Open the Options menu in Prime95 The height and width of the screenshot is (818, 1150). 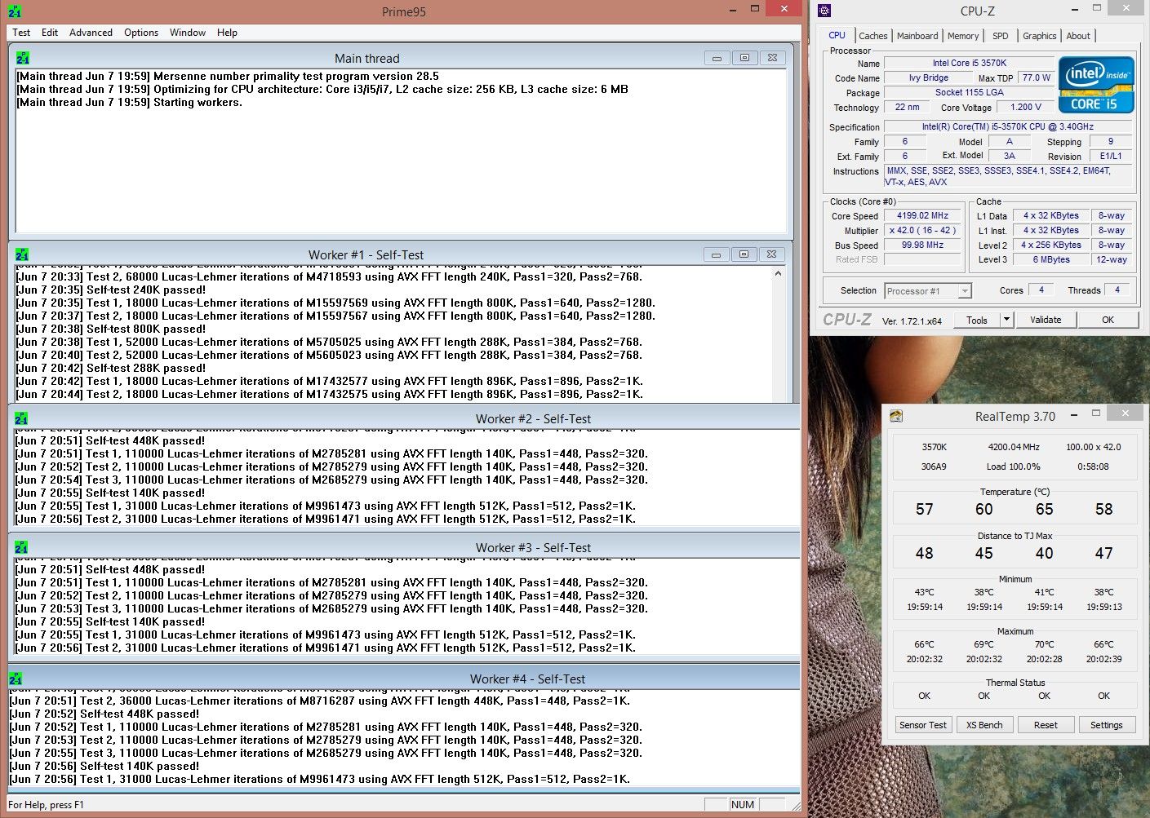[141, 33]
